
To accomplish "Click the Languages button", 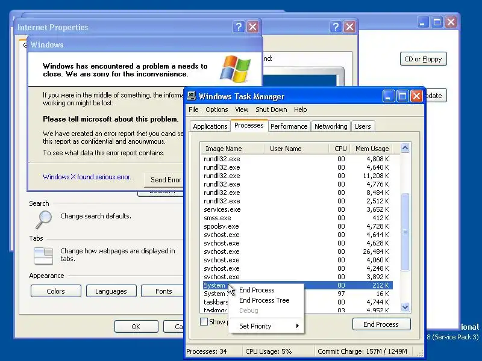I will (111, 291).
